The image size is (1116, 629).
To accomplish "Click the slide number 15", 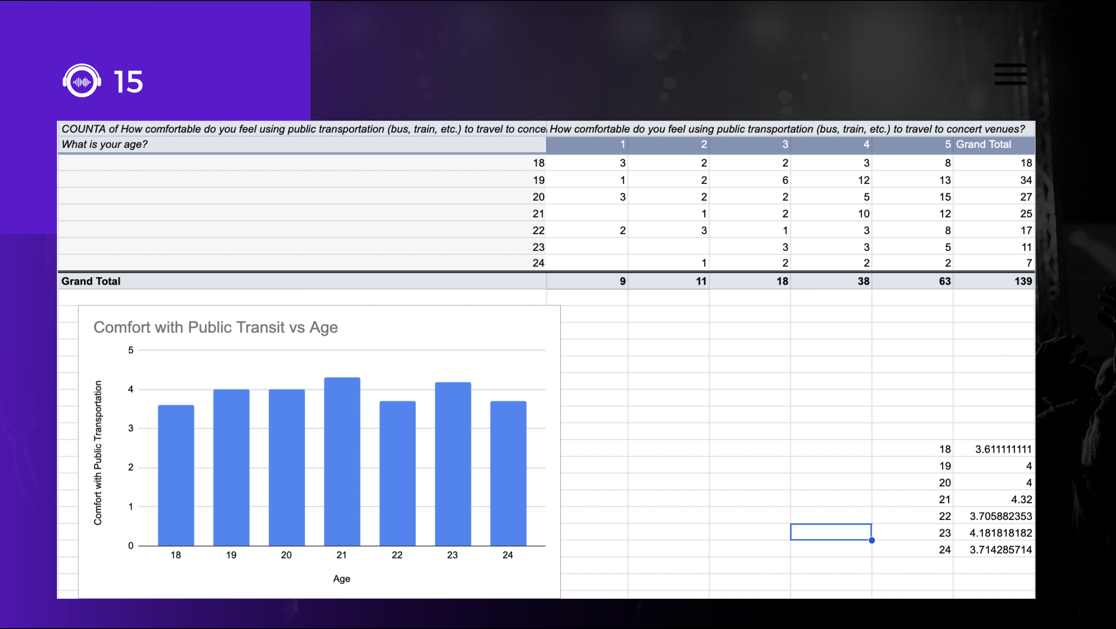I will click(x=128, y=82).
